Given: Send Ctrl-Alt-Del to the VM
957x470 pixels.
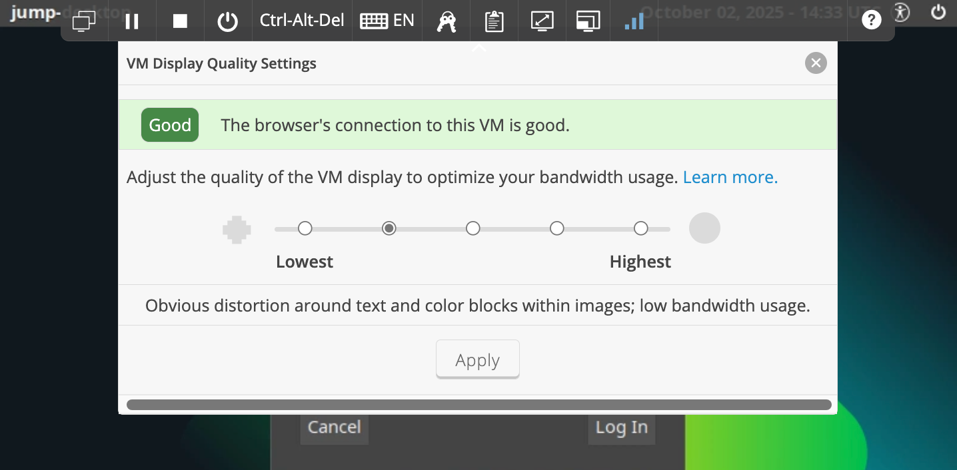Looking at the screenshot, I should click(x=302, y=21).
